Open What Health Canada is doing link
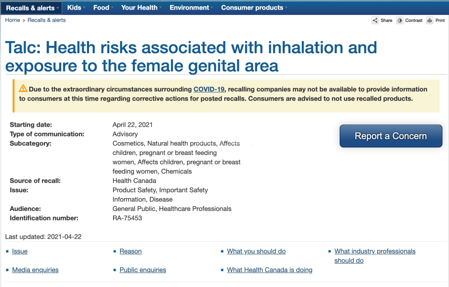The height and width of the screenshot is (287, 449). pyautogui.click(x=270, y=270)
